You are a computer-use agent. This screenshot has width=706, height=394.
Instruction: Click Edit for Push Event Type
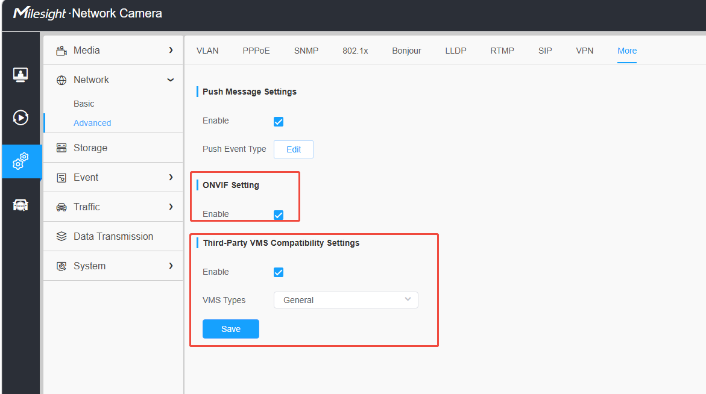(294, 149)
